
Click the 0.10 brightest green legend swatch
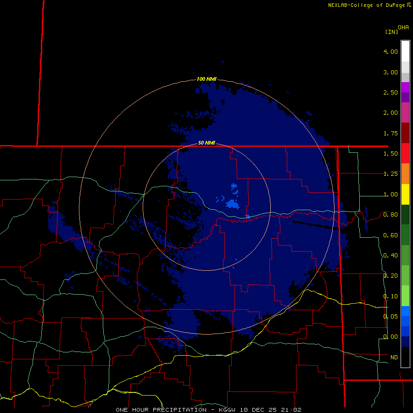pos(405,296)
